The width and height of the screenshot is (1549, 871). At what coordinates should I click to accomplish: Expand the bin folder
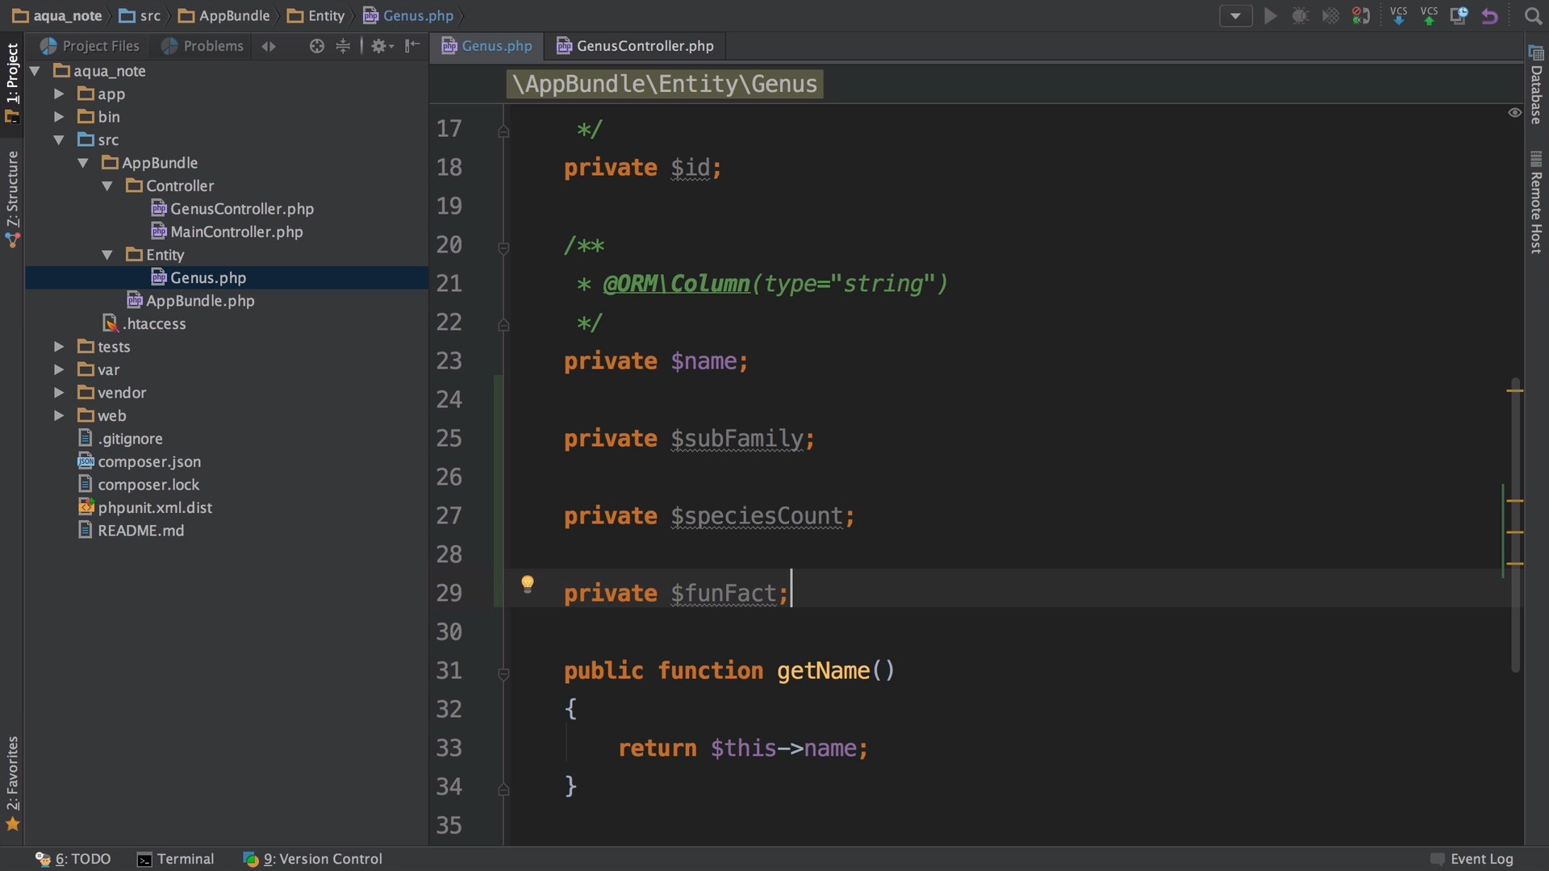pos(59,117)
